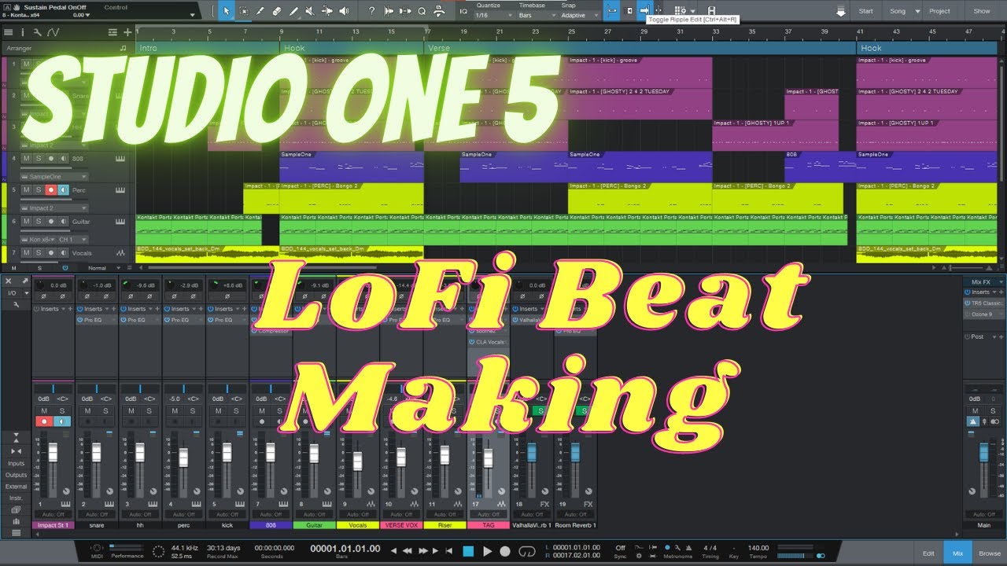1007x566 pixels.
Task: Toggle the Loop button in transport
Action: pos(529,552)
